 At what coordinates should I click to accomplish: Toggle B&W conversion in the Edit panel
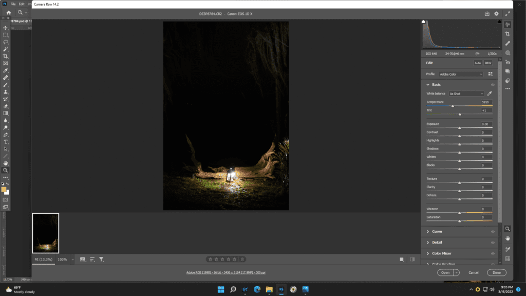click(x=488, y=63)
